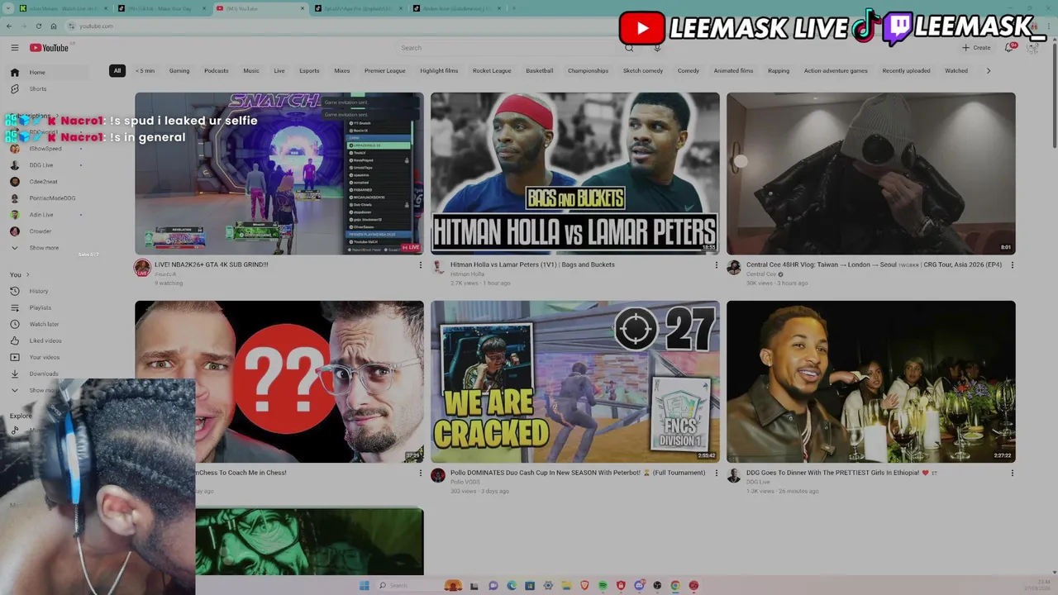Screen dimensions: 1058x595
Task: Click the browser back arrow
Action: coord(9,26)
